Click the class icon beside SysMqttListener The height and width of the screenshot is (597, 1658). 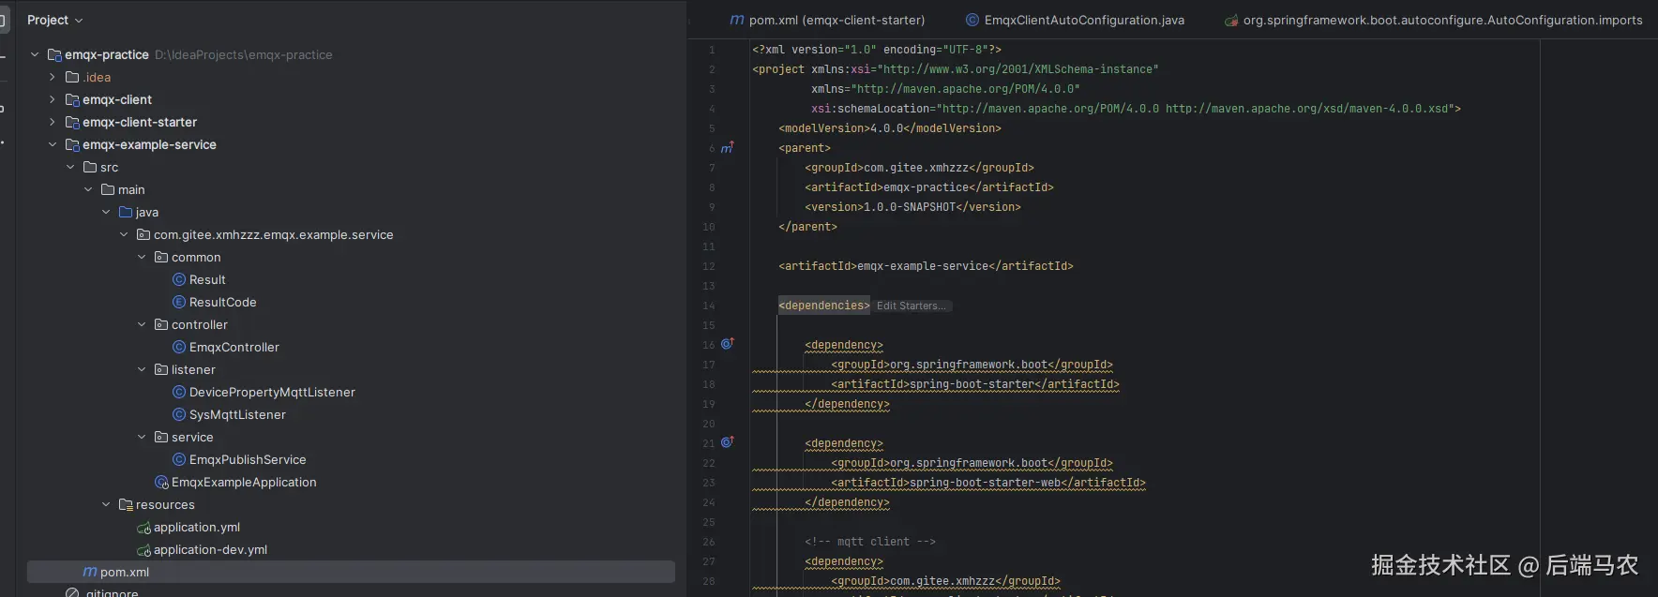(x=179, y=414)
